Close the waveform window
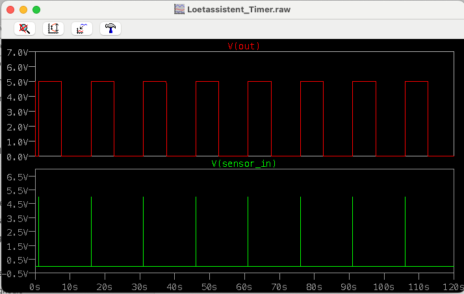 click(10, 10)
